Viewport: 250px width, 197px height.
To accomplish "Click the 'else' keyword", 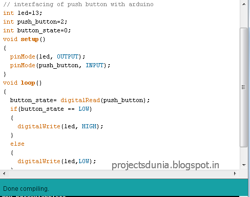I will tap(17, 144).
